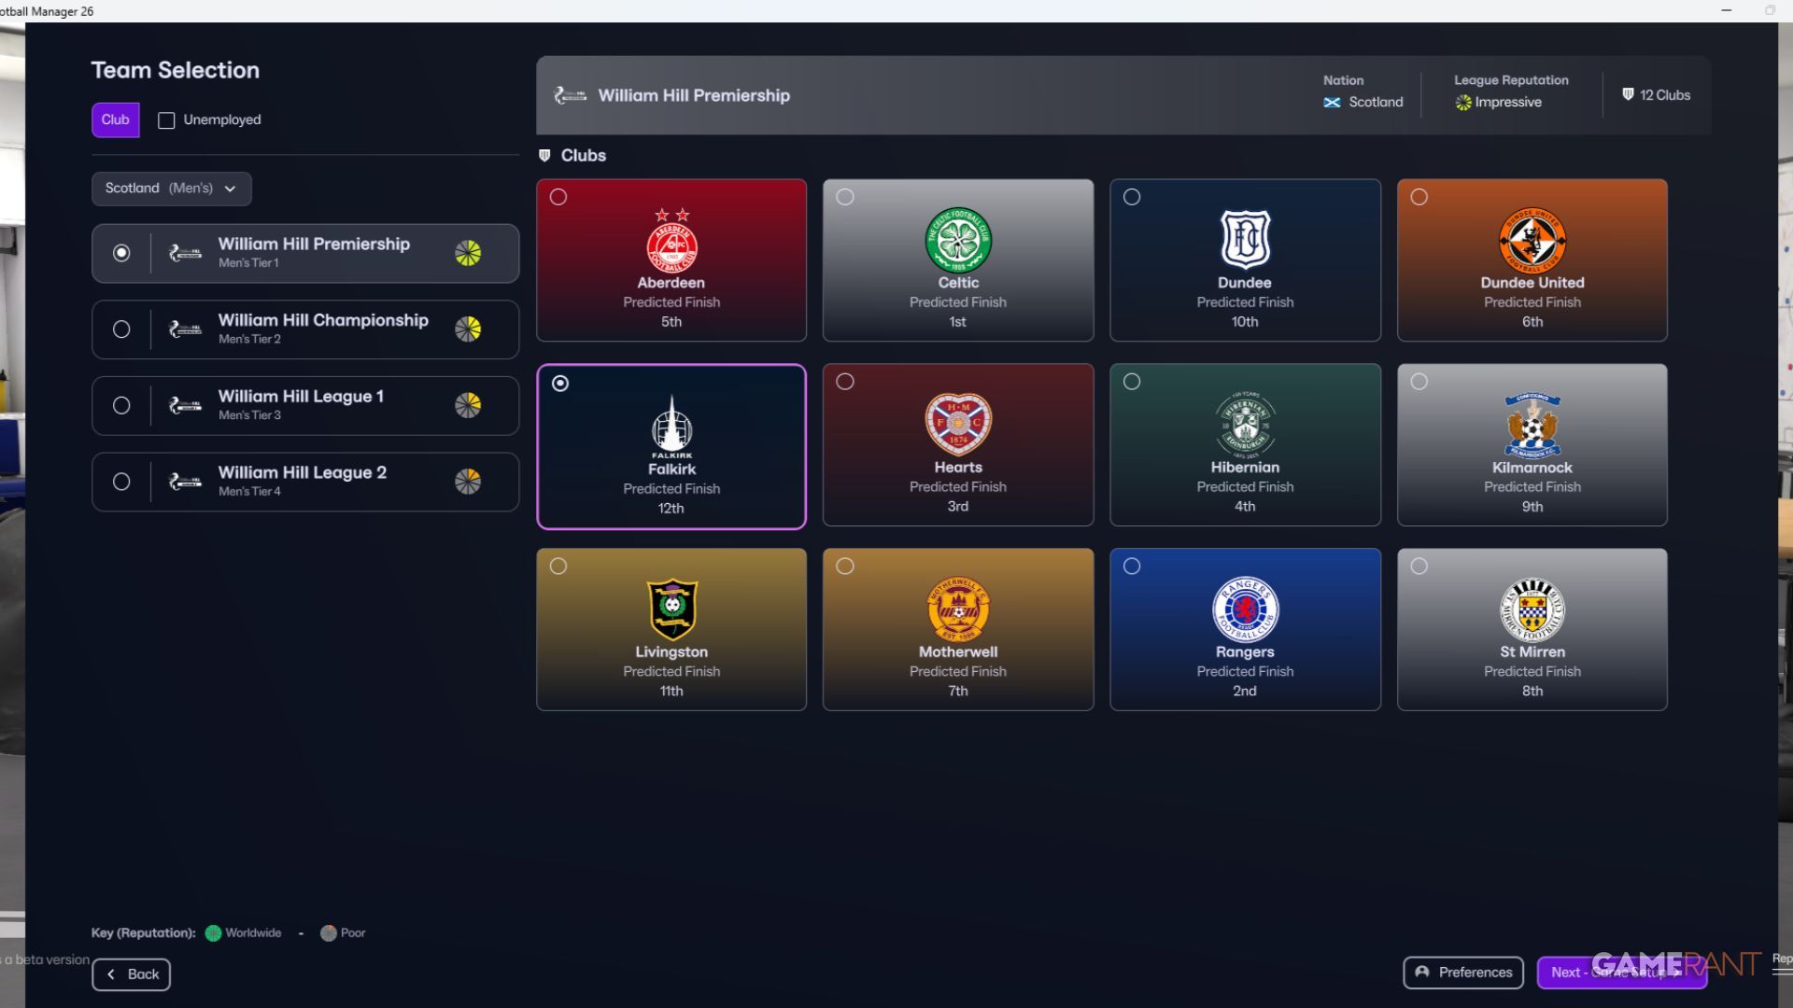Open the Preferences button
This screenshot has height=1008, width=1793.
tap(1462, 973)
